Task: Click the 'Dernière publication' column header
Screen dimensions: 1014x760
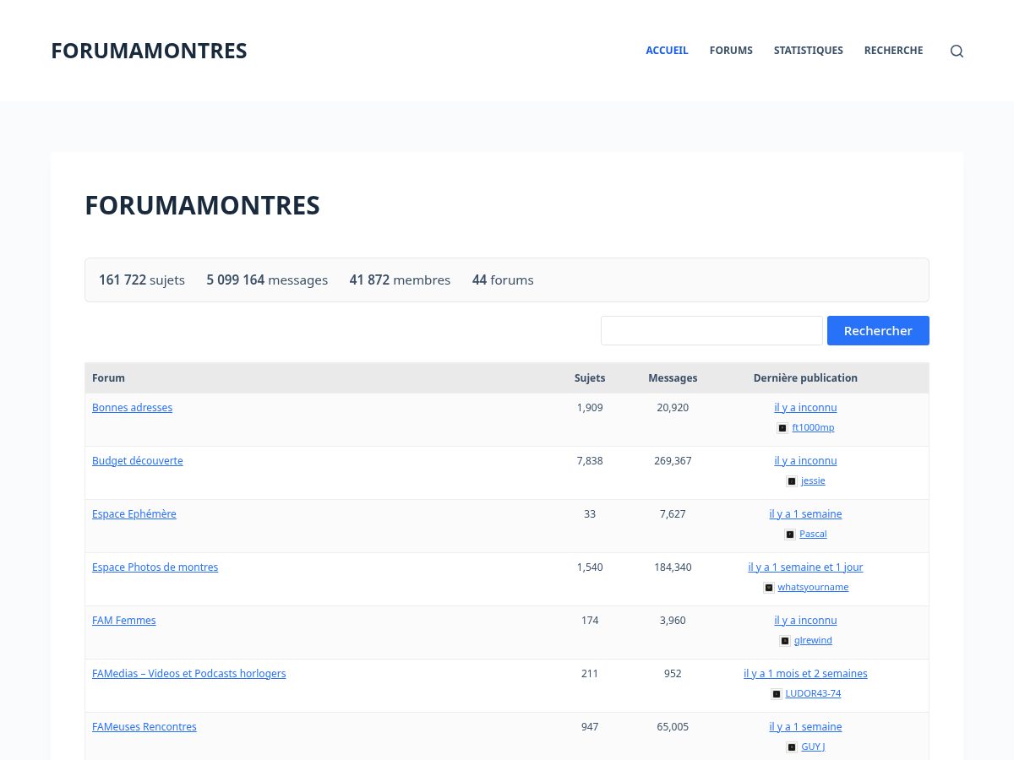Action: coord(805,377)
